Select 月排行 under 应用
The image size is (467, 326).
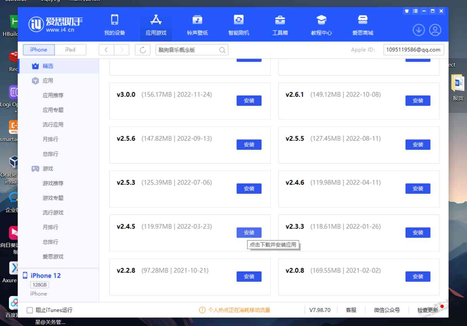(x=50, y=139)
